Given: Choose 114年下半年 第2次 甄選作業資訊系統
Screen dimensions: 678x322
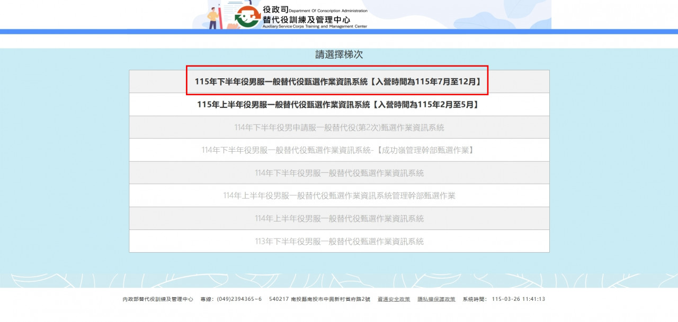Looking at the screenshot, I should 339,127.
